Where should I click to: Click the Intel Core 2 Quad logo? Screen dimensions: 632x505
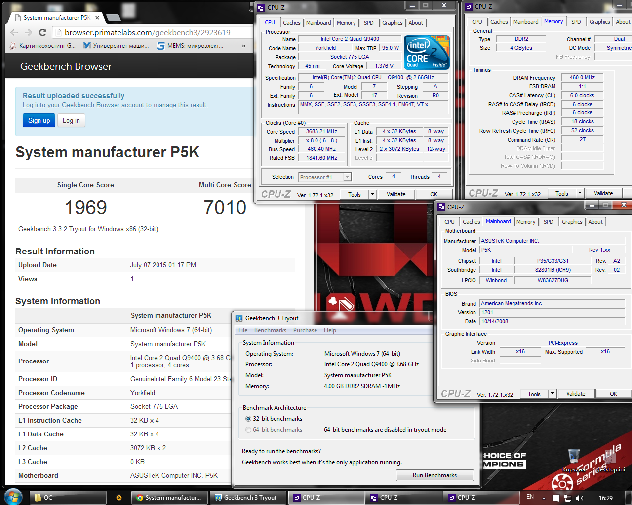[427, 52]
